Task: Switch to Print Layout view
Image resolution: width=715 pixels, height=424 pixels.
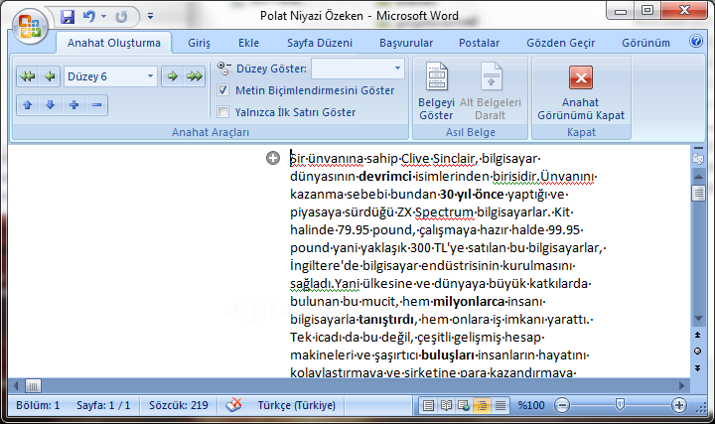Action: 428,405
